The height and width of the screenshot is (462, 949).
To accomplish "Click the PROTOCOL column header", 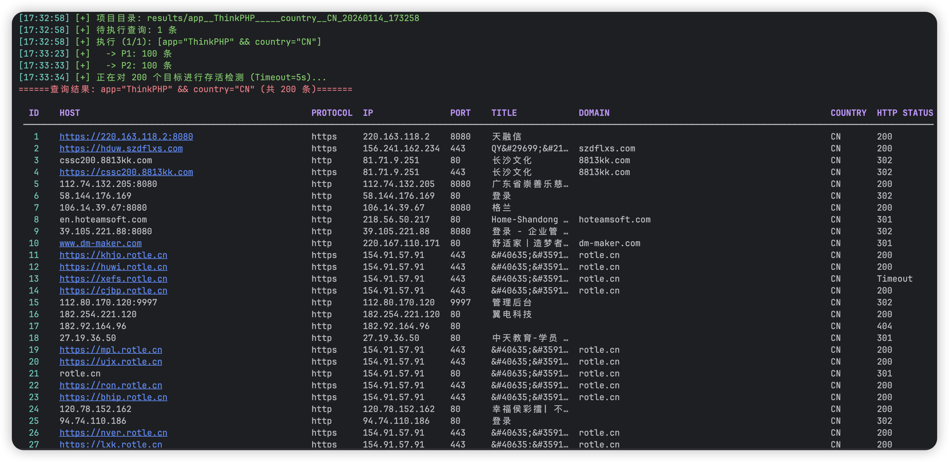I will 331,113.
